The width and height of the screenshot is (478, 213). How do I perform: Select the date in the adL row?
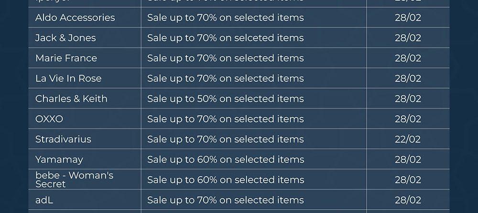408,200
